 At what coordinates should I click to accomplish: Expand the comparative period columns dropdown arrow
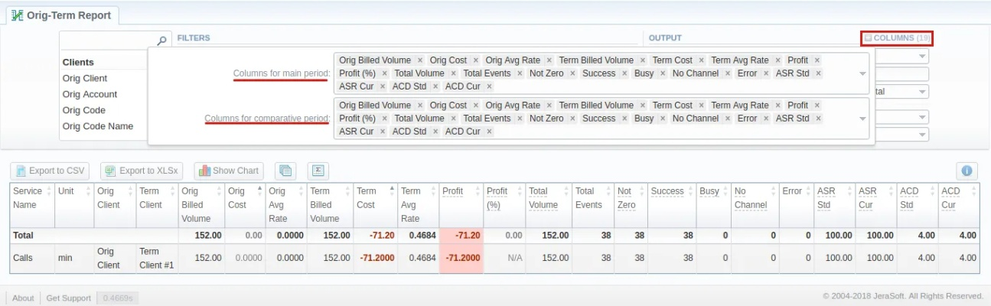(863, 119)
